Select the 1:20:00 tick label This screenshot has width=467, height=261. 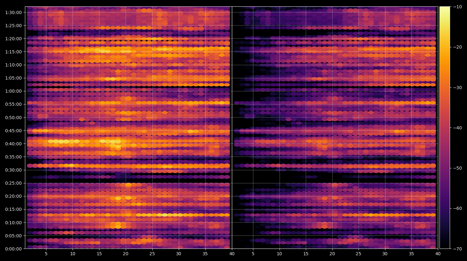pyautogui.click(x=13, y=39)
